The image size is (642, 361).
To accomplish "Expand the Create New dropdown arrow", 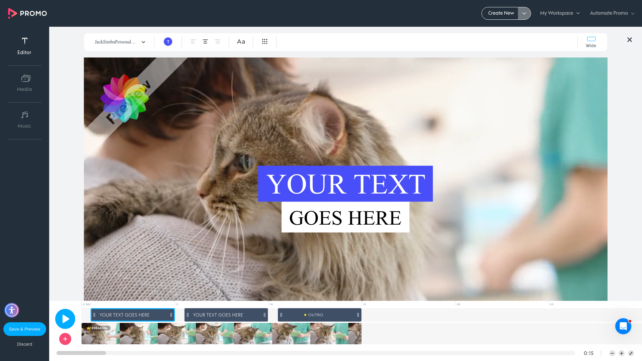I will [x=524, y=13].
